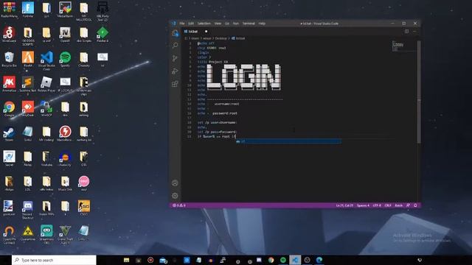Select the Discord desktop shortcut
Viewport: 472px width, 265px height.
point(28,209)
